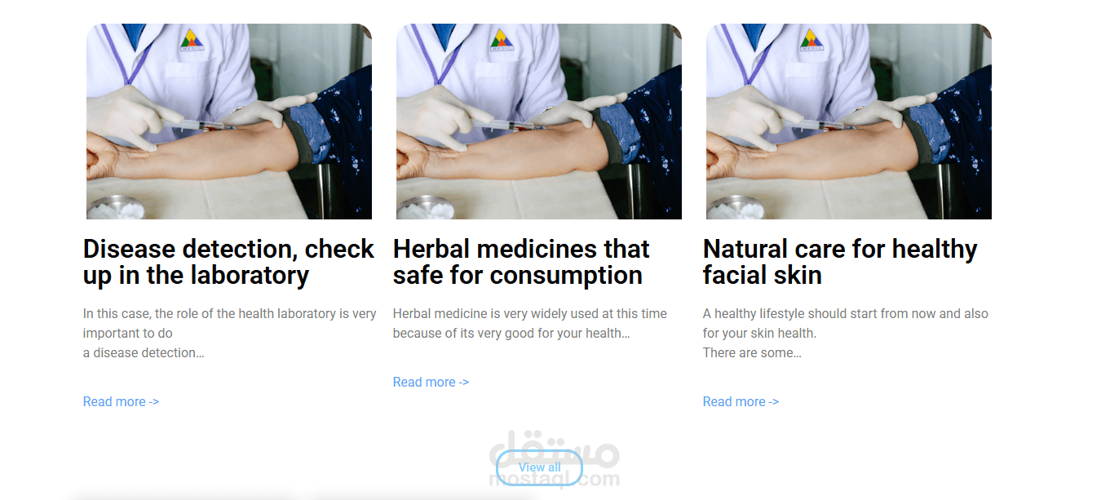Open the Disease detection article image

(229, 122)
